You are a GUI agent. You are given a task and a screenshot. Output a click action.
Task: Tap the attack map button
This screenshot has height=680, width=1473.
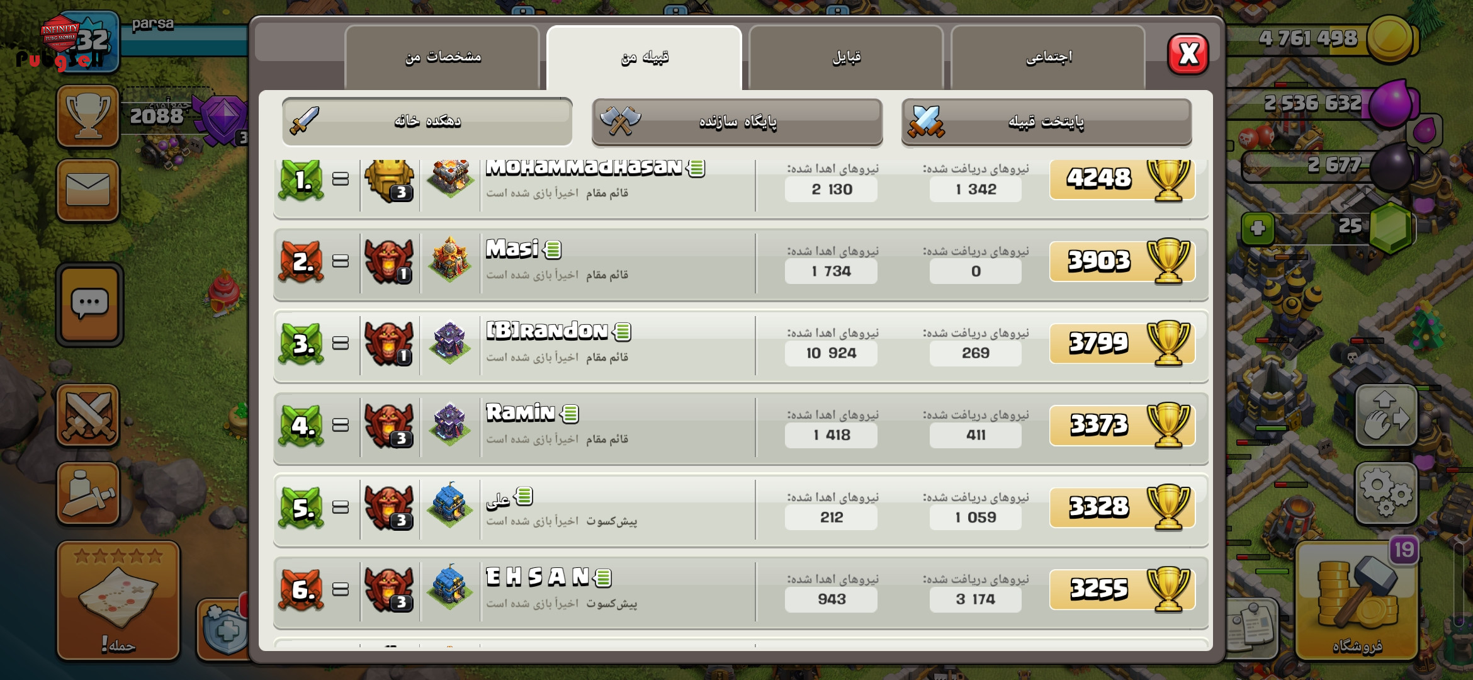click(118, 601)
